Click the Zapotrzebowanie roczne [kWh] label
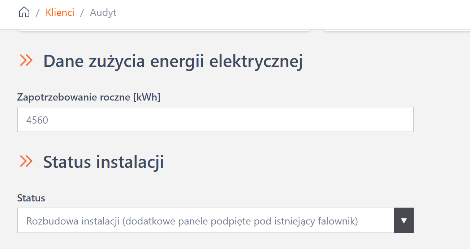Screen dimensions: 470x249 tap(89, 97)
